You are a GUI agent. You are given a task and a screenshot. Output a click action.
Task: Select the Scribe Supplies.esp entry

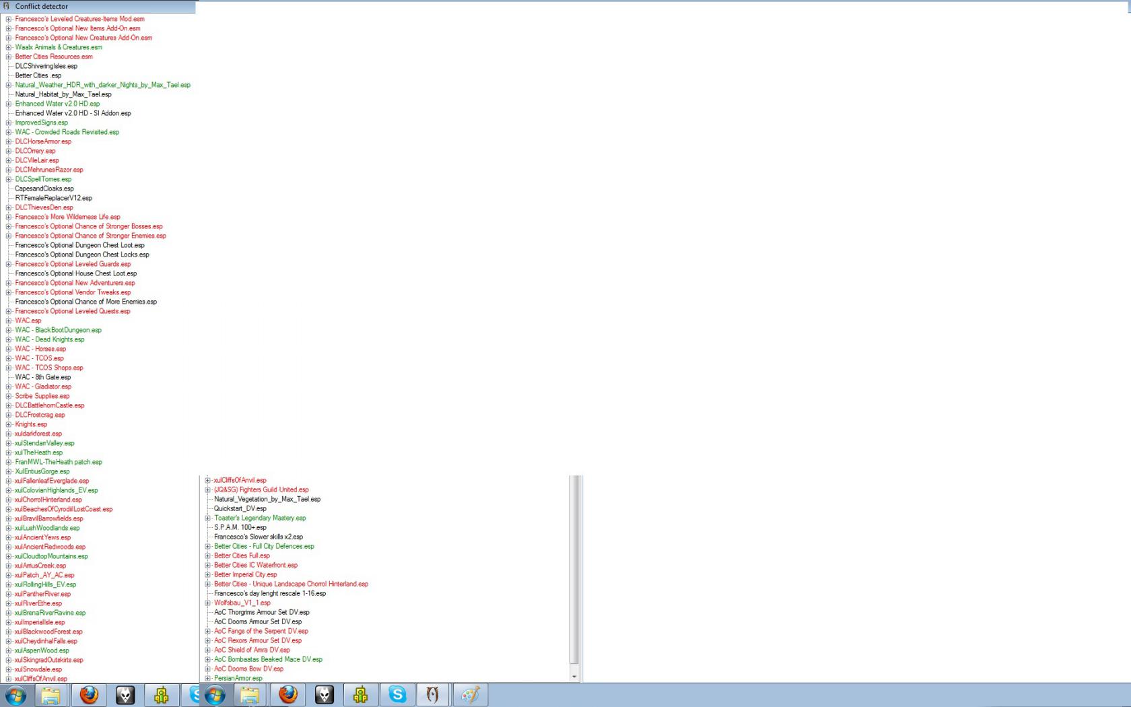pos(42,396)
